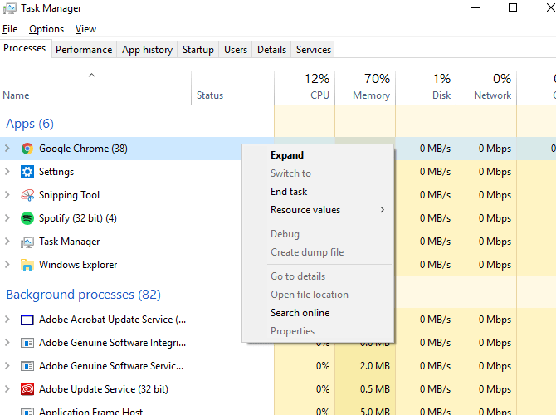Expand the Windows Explorer row chevron
Screen dimensions: 556x415
tap(7, 265)
